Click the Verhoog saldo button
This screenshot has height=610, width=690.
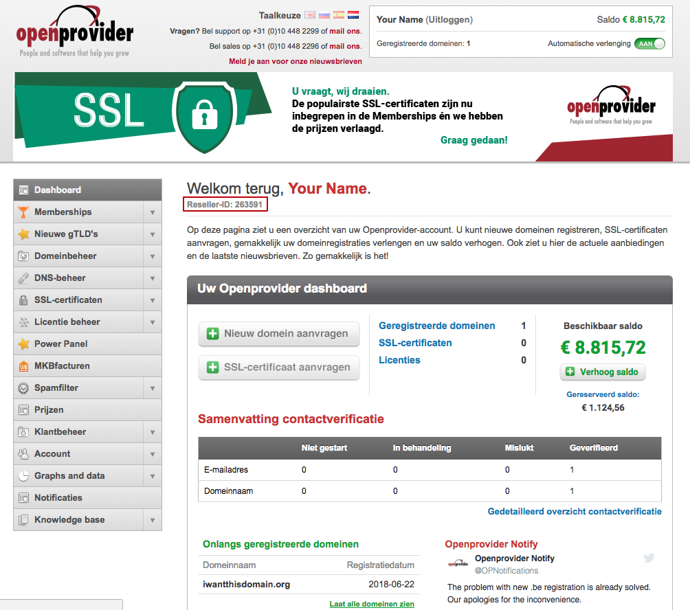click(603, 372)
